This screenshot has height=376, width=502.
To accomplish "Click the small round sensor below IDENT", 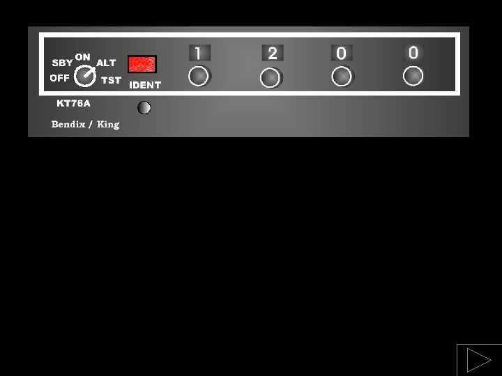I will pyautogui.click(x=144, y=107).
